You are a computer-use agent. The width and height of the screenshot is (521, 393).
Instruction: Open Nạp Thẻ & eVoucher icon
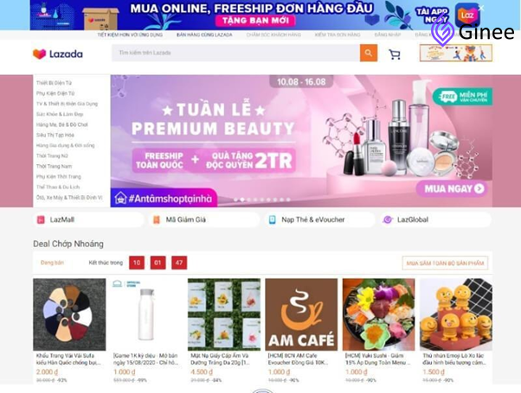coord(272,219)
